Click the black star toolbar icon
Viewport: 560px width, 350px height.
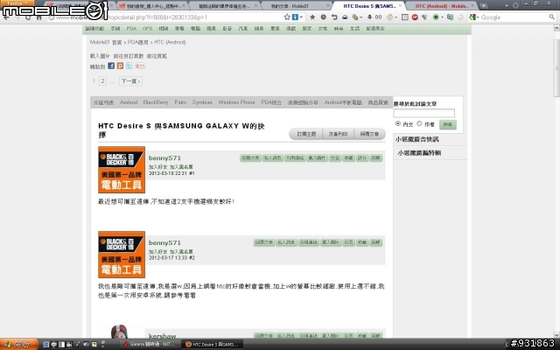tap(312, 17)
